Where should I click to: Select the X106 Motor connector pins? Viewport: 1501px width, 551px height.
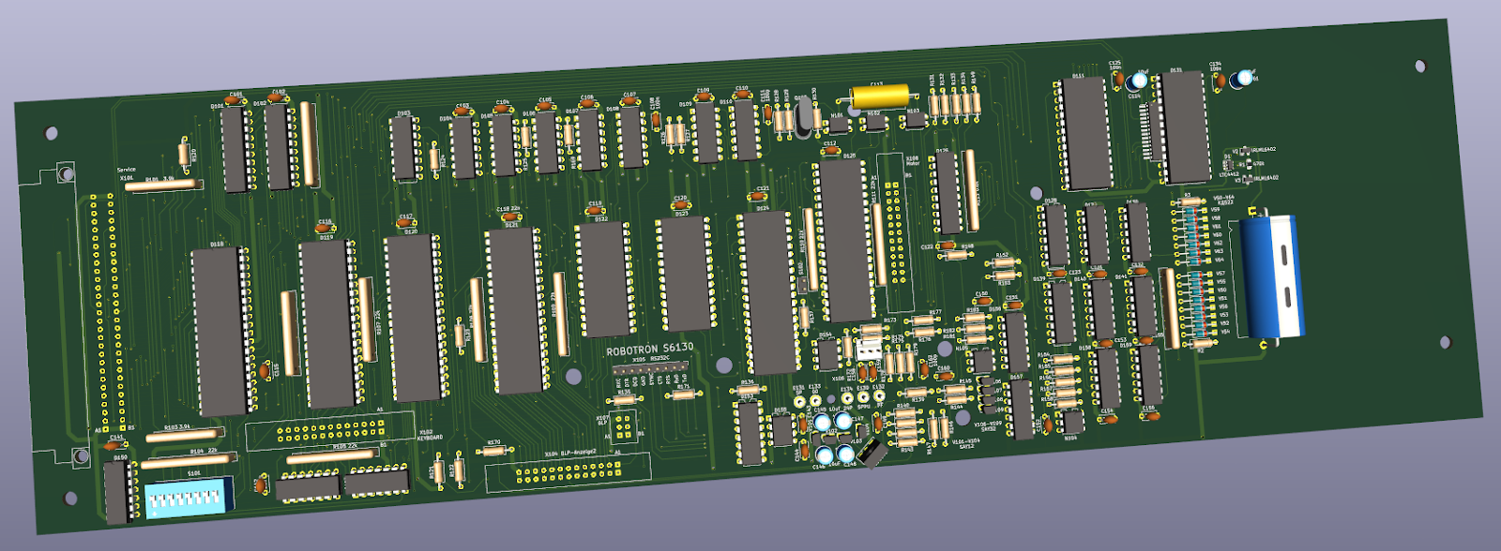pos(896,234)
